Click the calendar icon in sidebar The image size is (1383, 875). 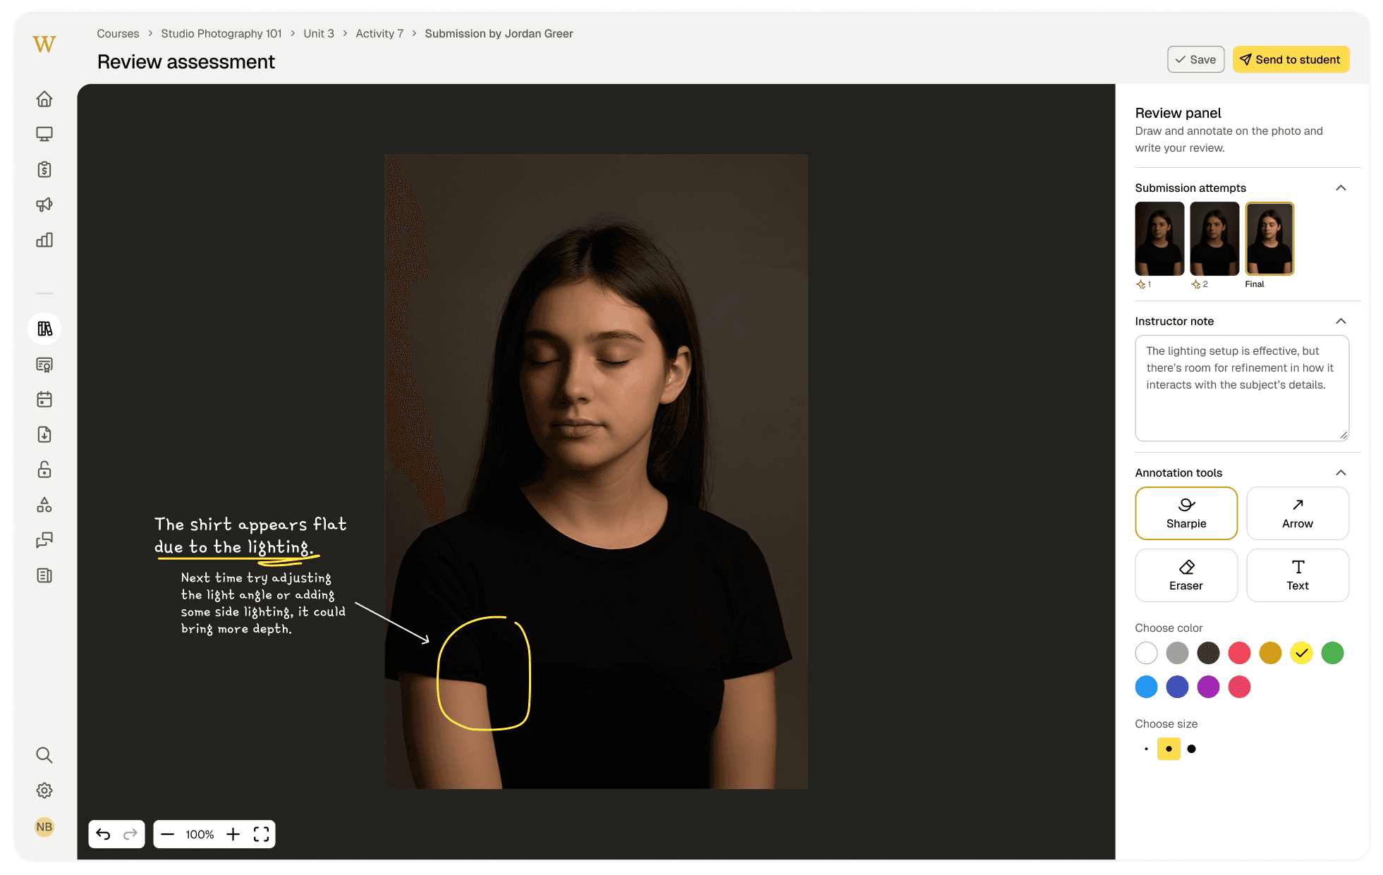point(44,399)
